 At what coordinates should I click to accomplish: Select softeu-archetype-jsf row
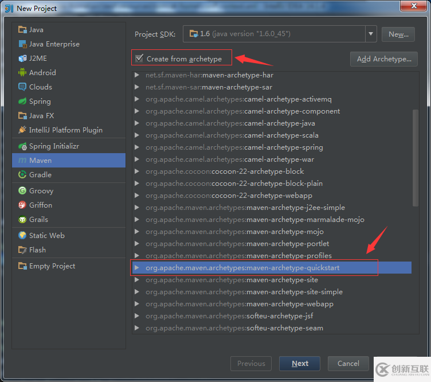pos(272,315)
